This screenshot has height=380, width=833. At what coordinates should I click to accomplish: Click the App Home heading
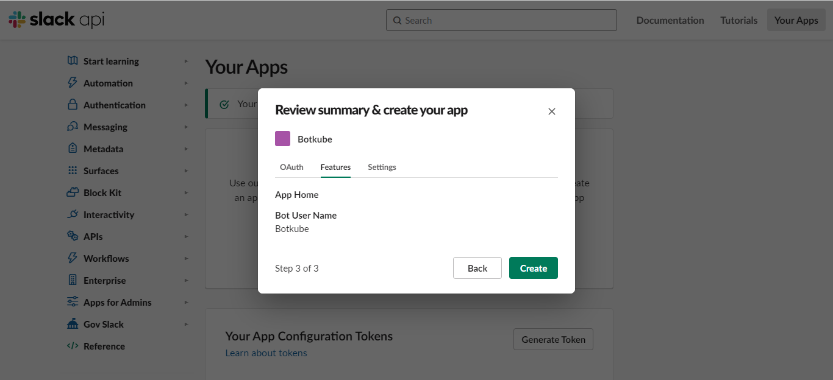[x=296, y=194]
